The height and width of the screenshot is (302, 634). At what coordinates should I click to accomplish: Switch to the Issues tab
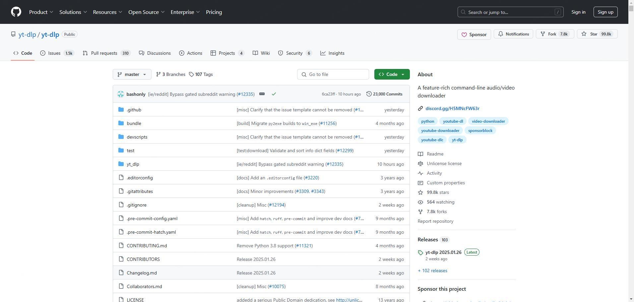(57, 53)
